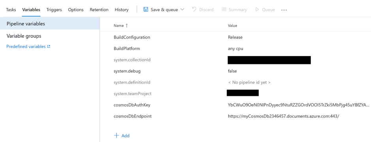
Task: Select Pipeline variables in the sidebar
Action: [50, 24]
